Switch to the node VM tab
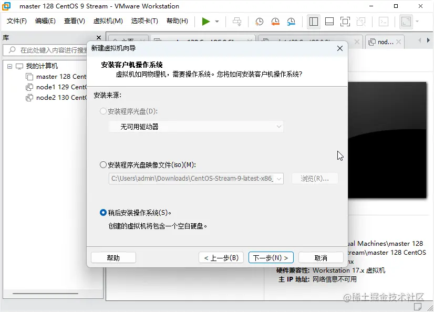 click(x=385, y=41)
